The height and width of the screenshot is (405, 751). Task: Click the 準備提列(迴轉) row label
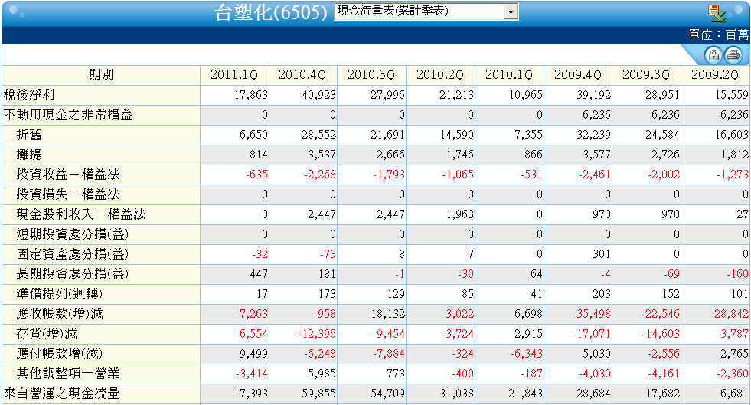click(x=60, y=294)
